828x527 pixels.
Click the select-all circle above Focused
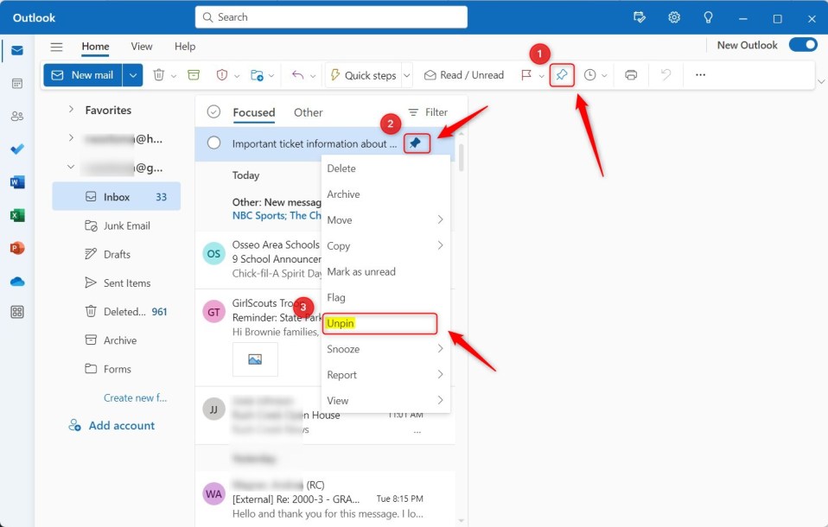pos(213,112)
